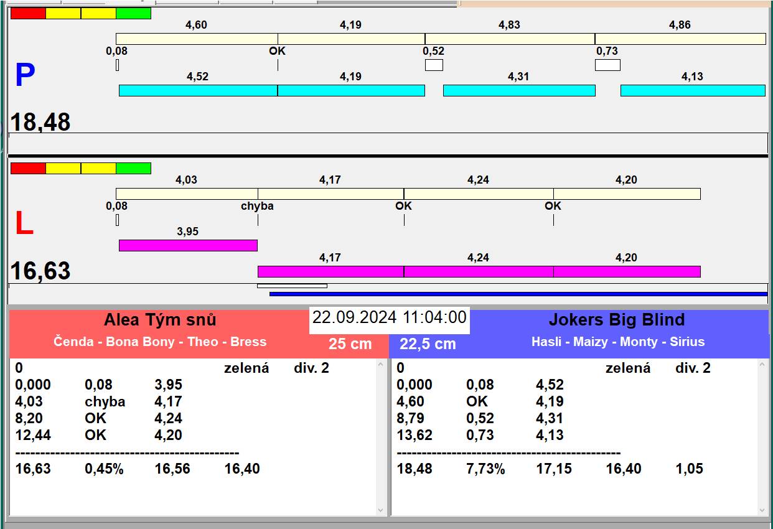Click the cyan 4,13 run bar
The width and height of the screenshot is (773, 529).
[x=693, y=90]
